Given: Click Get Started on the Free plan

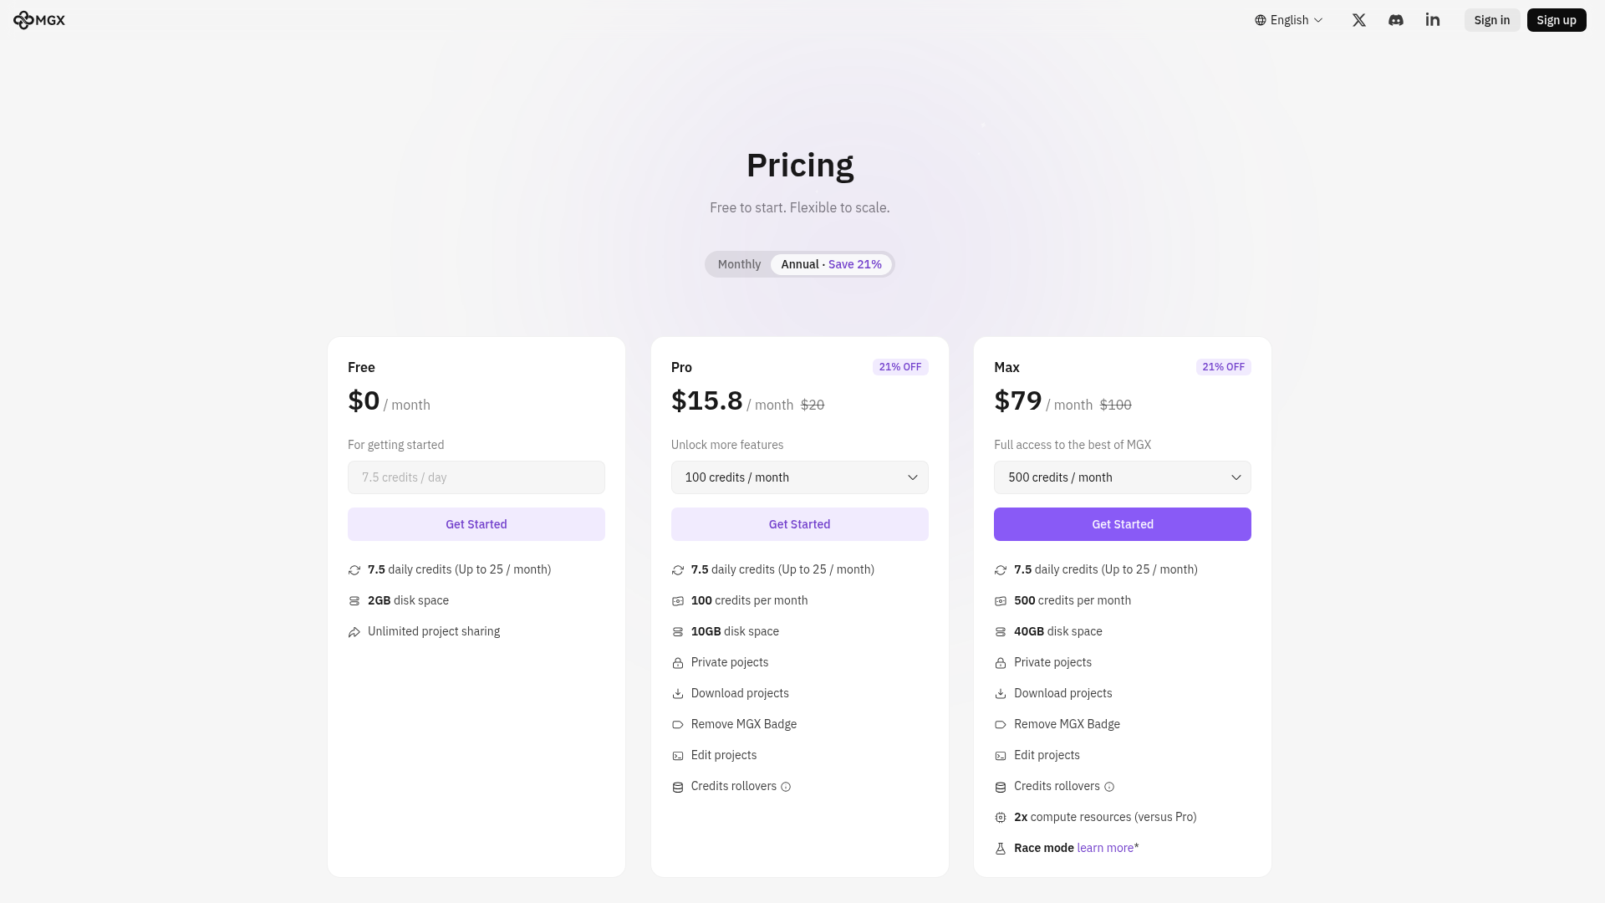Looking at the screenshot, I should point(476,524).
